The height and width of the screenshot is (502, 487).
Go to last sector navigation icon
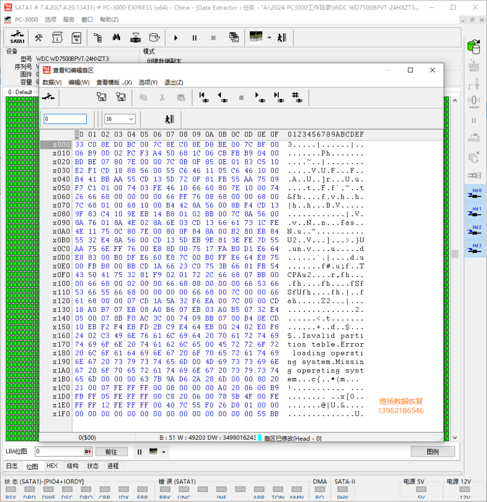click(x=279, y=97)
